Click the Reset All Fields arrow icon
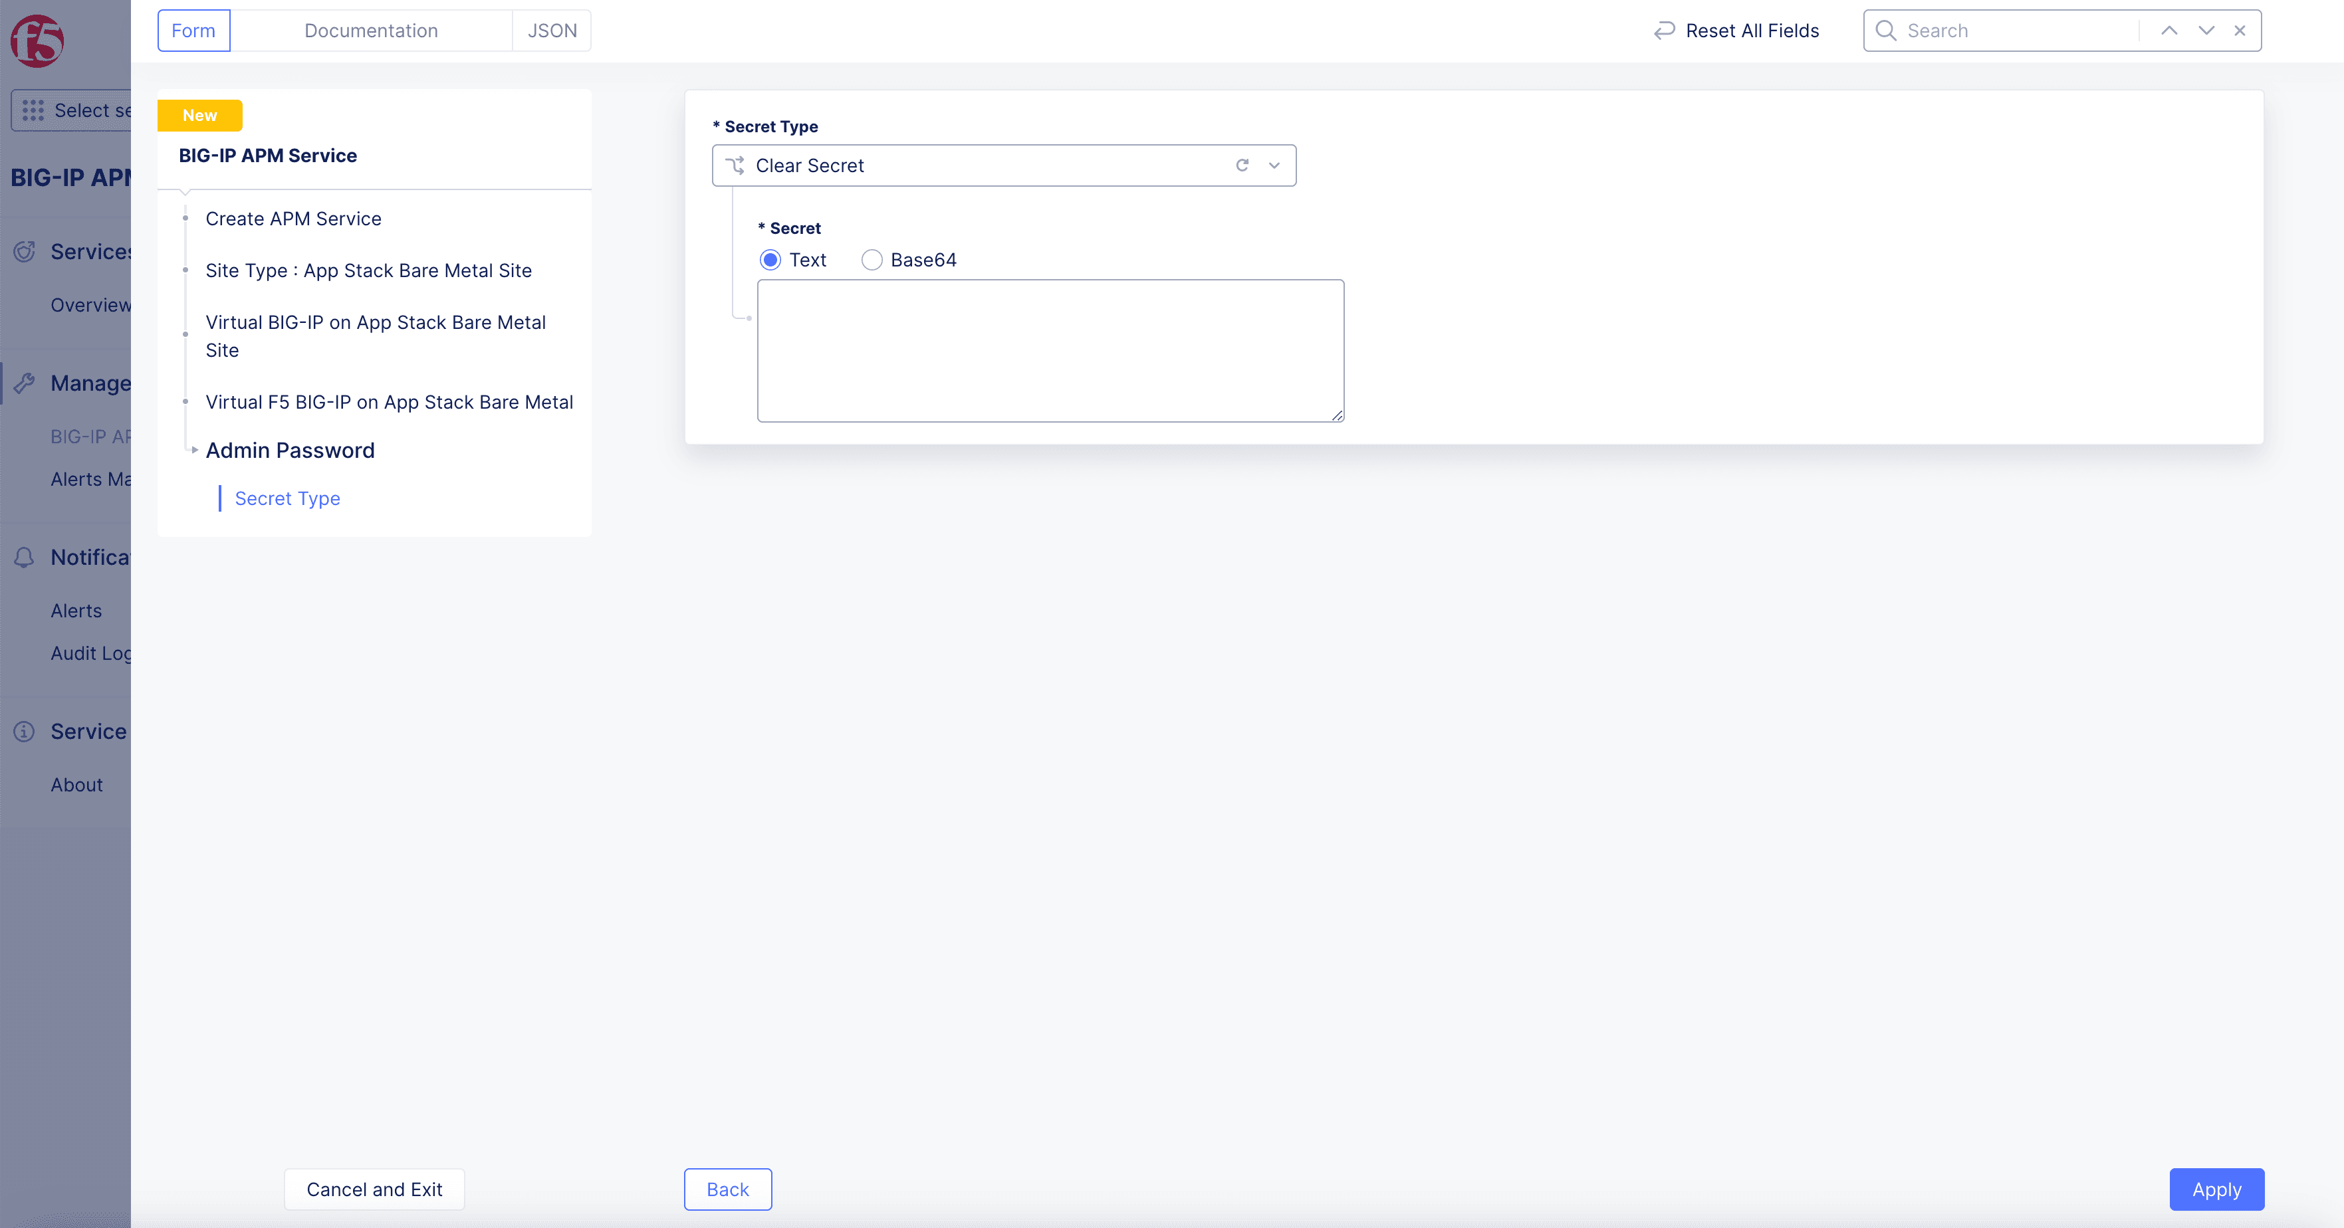 click(1665, 31)
